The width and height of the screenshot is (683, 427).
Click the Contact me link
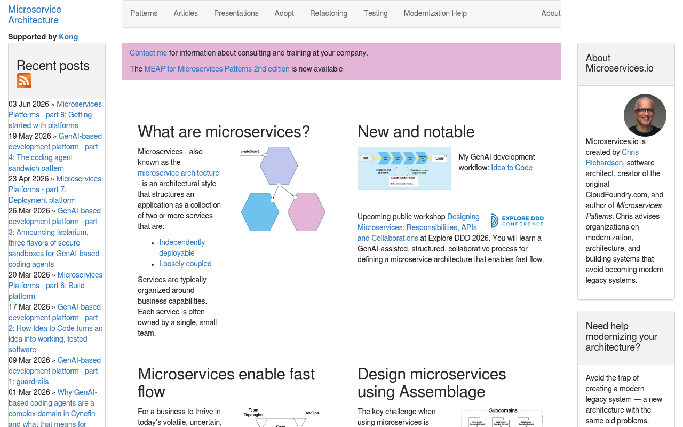(148, 53)
